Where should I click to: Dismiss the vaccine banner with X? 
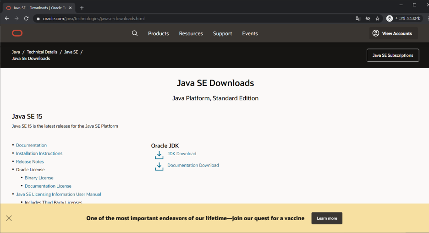pos(9,218)
